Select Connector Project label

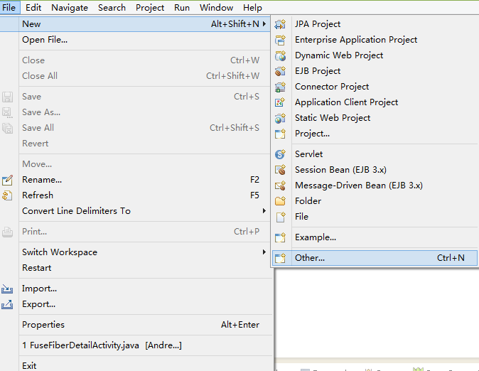tap(332, 87)
